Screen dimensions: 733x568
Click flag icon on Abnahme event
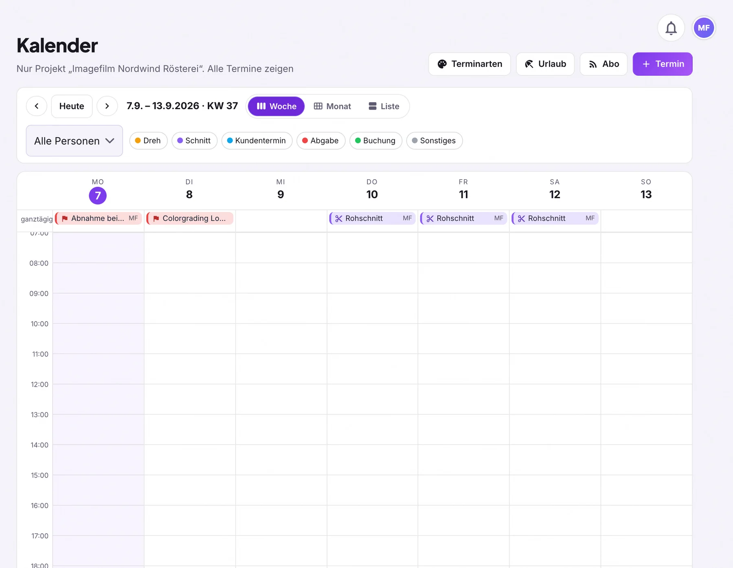click(x=65, y=219)
